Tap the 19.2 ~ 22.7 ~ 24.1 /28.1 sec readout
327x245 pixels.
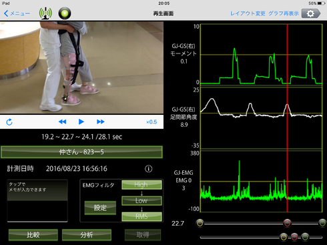click(82, 137)
